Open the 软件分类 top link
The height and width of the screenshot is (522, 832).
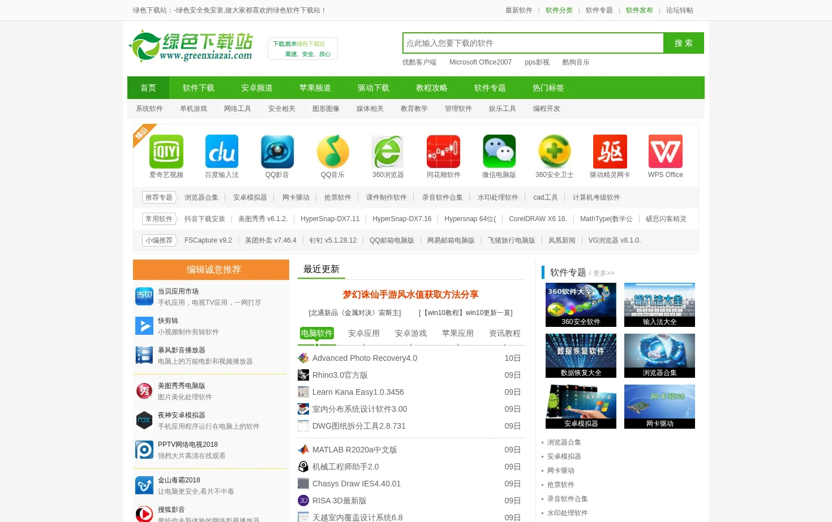click(x=559, y=10)
